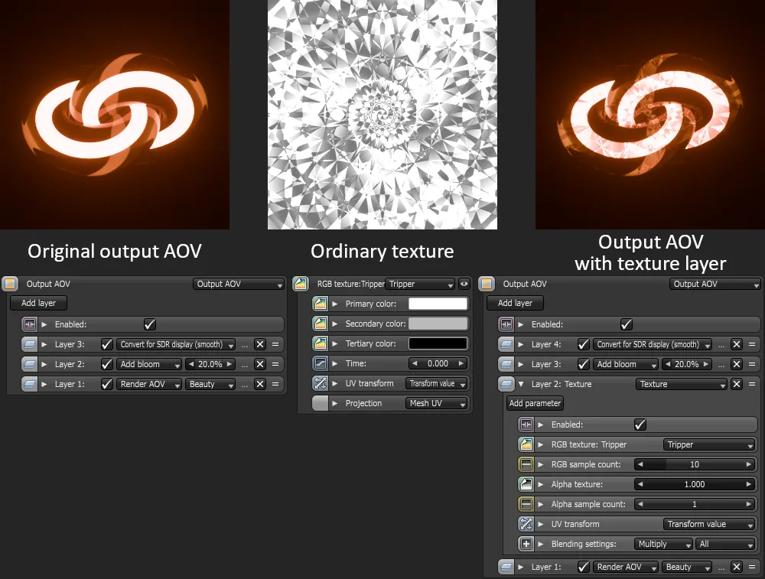Open the Projection Mesh UV dropdown
The image size is (765, 579).
tap(436, 403)
